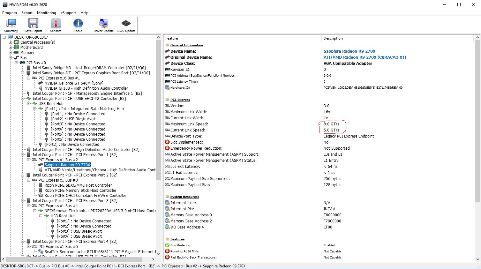Open the Help menu

pyautogui.click(x=84, y=13)
